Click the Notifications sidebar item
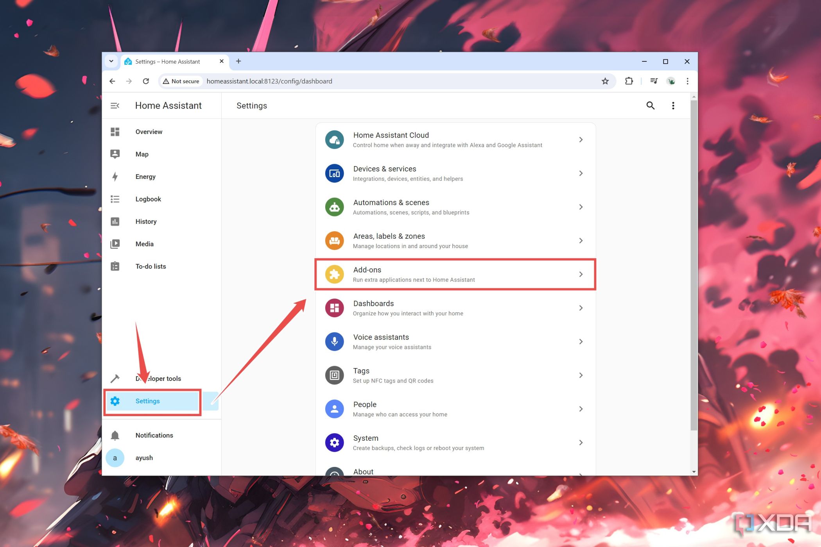 pyautogui.click(x=154, y=434)
